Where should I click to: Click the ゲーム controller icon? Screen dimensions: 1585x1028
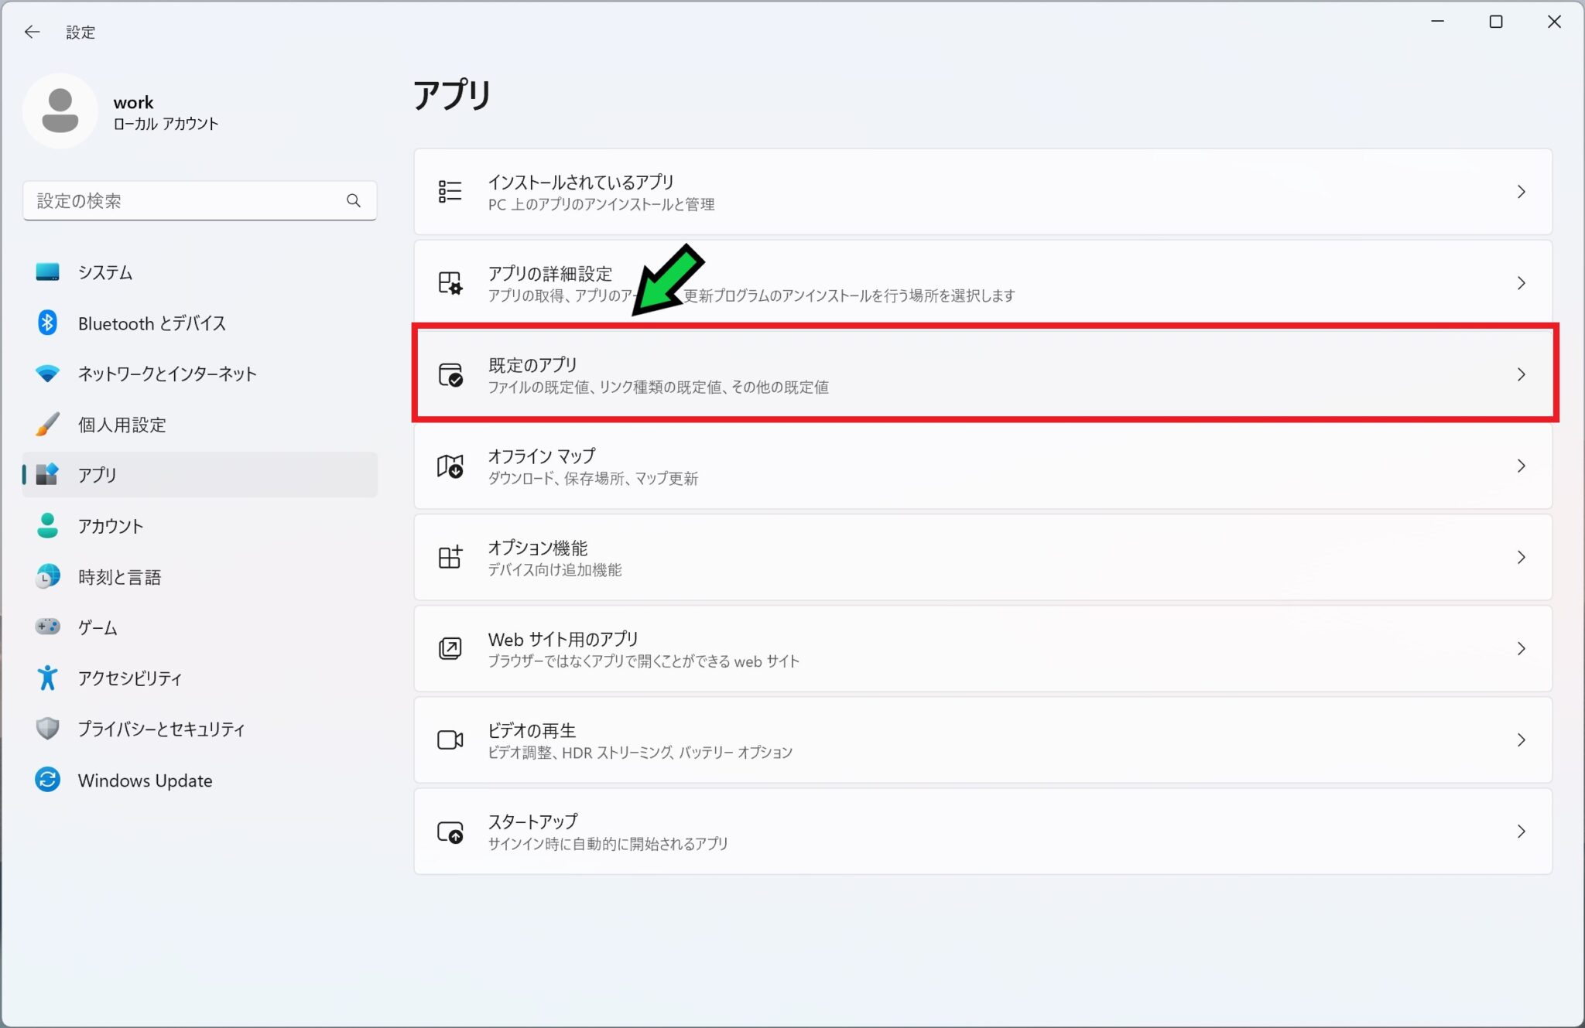pyautogui.click(x=47, y=627)
